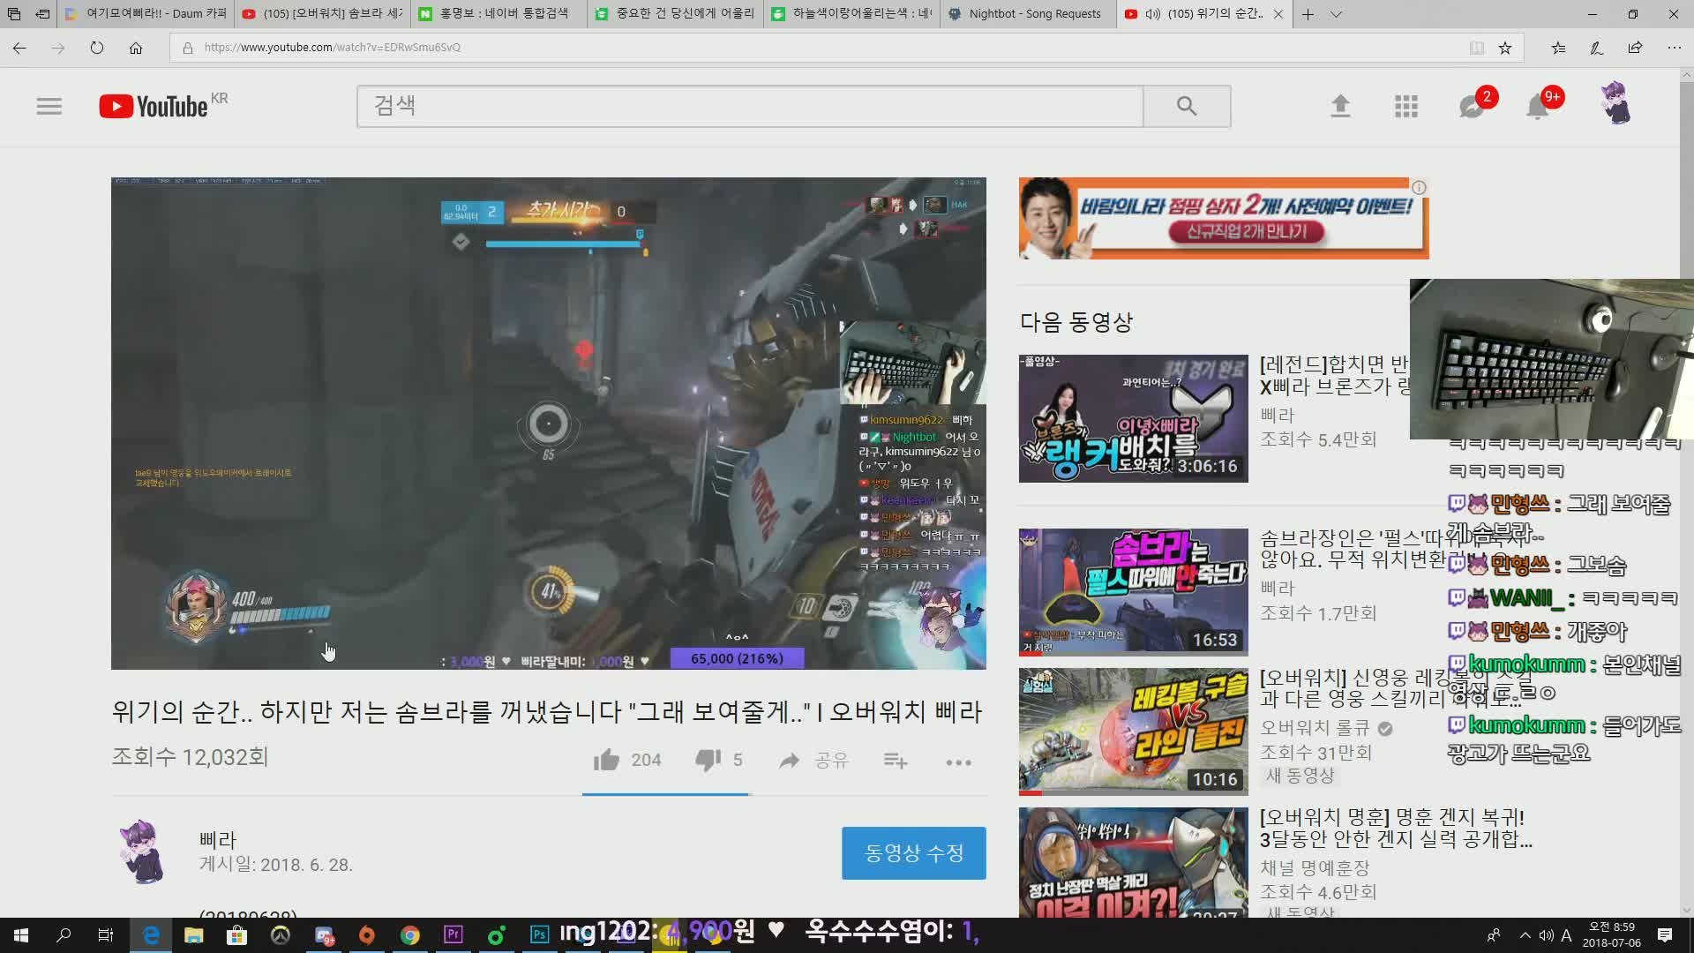
Task: Click the page vertical scrollbar
Action: (1686, 494)
